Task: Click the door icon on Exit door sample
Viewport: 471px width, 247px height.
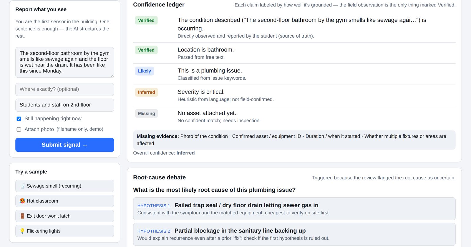Action: 22,216
